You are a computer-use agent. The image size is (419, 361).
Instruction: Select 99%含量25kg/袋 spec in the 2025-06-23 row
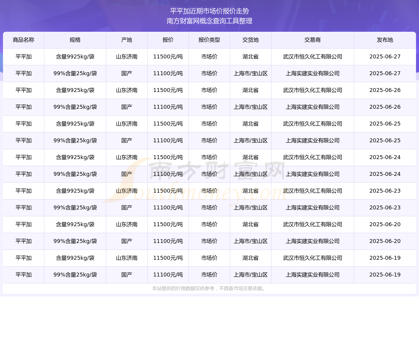75,208
